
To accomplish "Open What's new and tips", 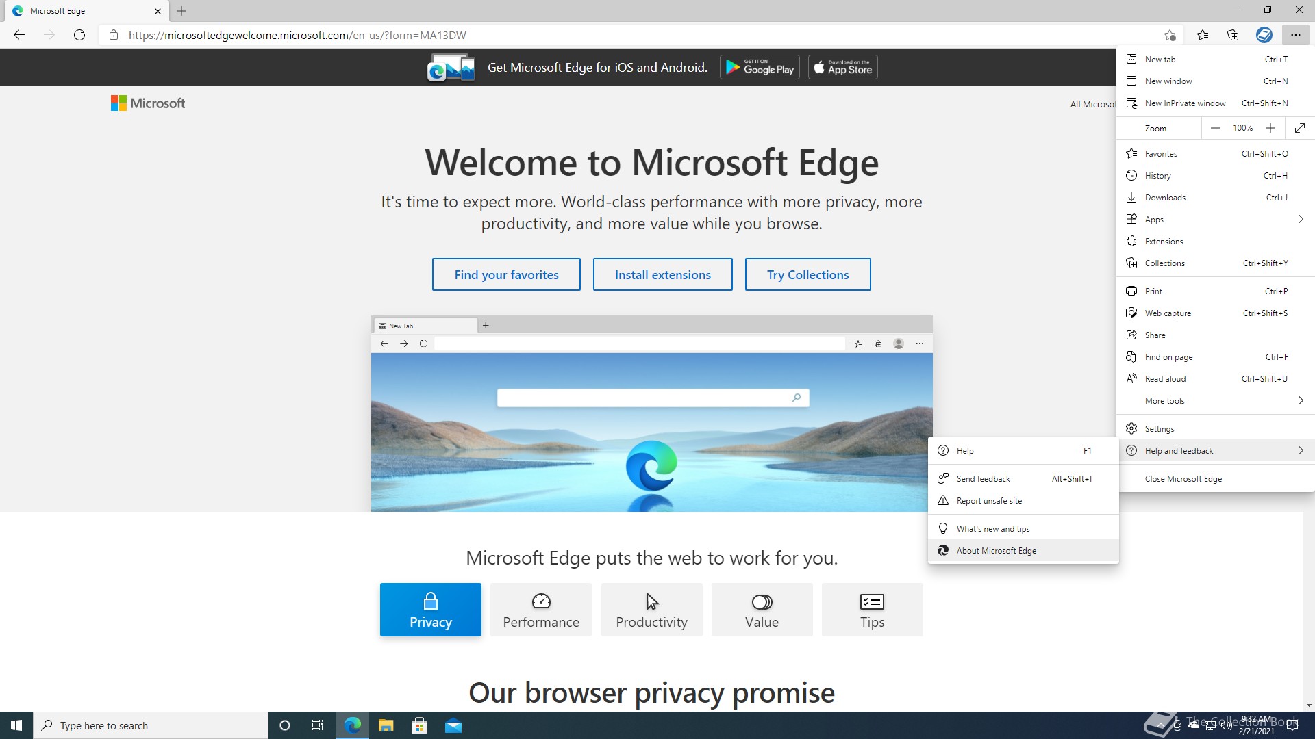I will (x=1023, y=529).
